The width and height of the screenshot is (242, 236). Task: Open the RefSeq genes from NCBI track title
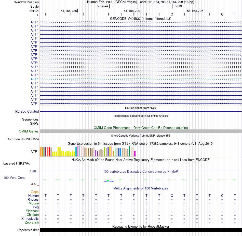pyautogui.click(x=141, y=108)
